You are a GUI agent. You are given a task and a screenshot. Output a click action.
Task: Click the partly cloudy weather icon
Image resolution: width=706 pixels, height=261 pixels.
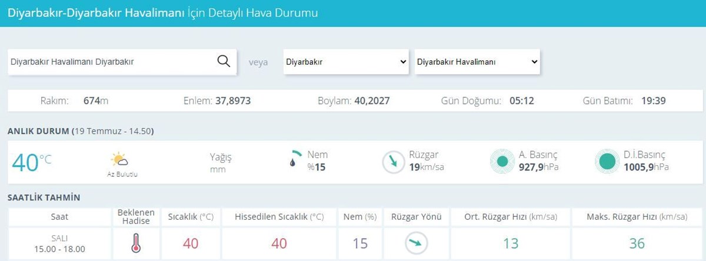pos(119,159)
